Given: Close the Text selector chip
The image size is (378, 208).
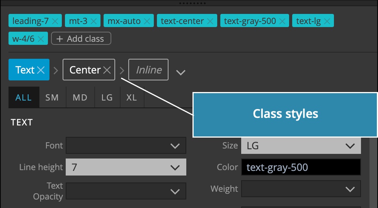Looking at the screenshot, I should 41,70.
